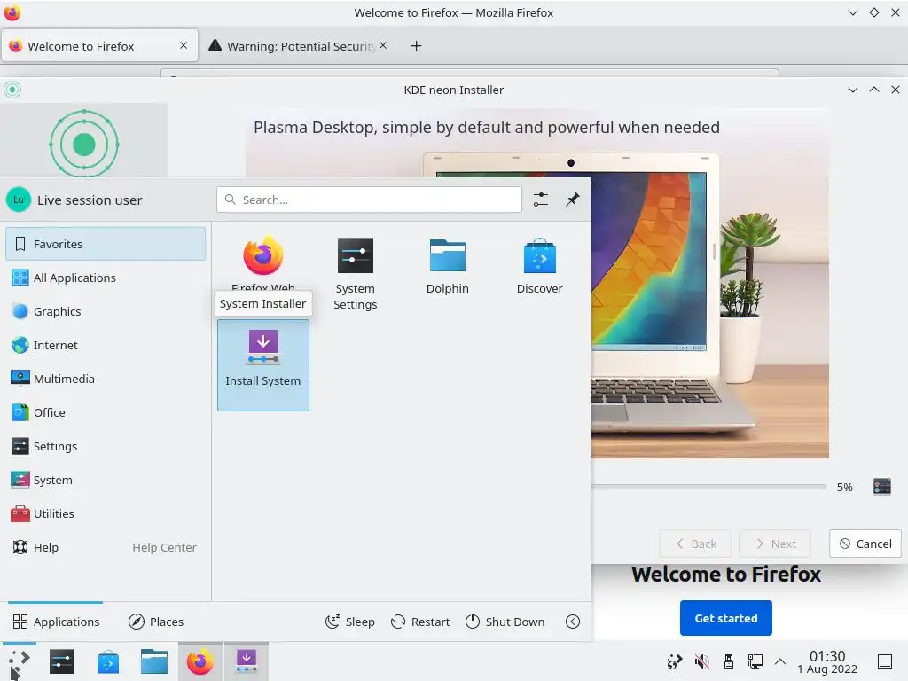Open the Graphics category
Screen dimensions: 908x681
point(106,311)
